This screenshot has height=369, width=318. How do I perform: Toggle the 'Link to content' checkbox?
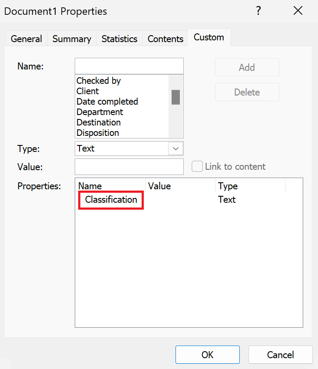click(x=197, y=167)
